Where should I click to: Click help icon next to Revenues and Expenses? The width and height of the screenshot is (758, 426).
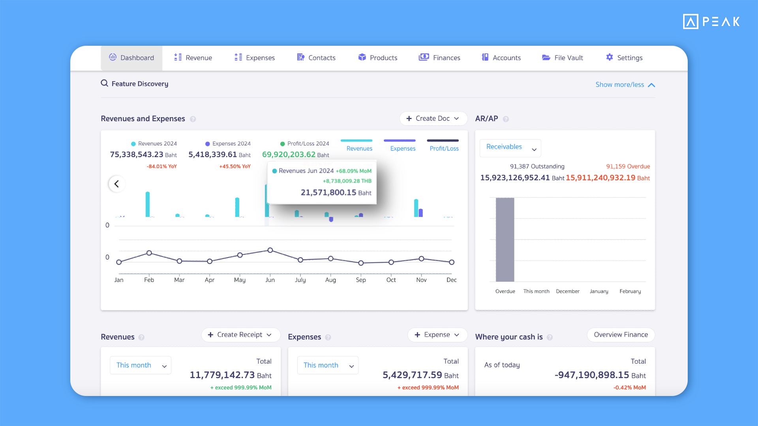(x=193, y=119)
